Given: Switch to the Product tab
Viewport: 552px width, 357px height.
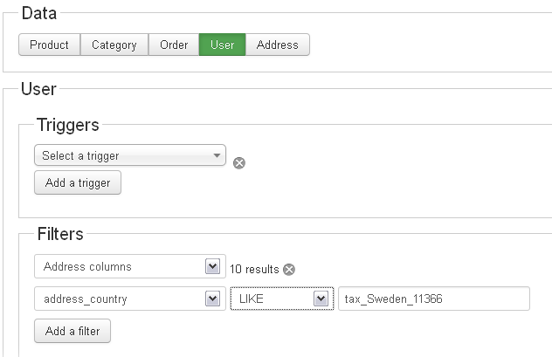Looking at the screenshot, I should (x=49, y=45).
